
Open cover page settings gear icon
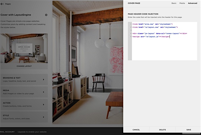click(x=46, y=15)
